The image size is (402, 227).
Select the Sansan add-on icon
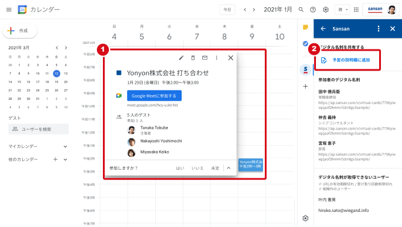[305, 69]
